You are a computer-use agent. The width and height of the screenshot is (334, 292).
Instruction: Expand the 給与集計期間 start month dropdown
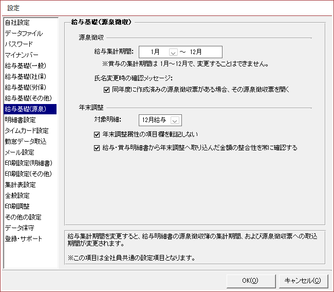tap(173, 52)
